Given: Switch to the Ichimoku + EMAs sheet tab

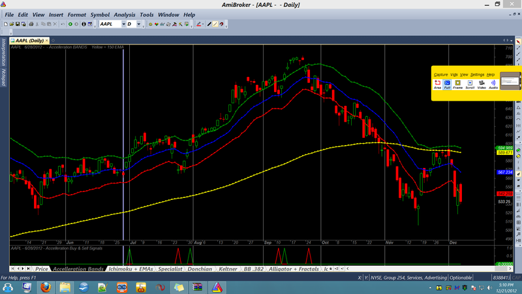Looking at the screenshot, I should [x=130, y=269].
